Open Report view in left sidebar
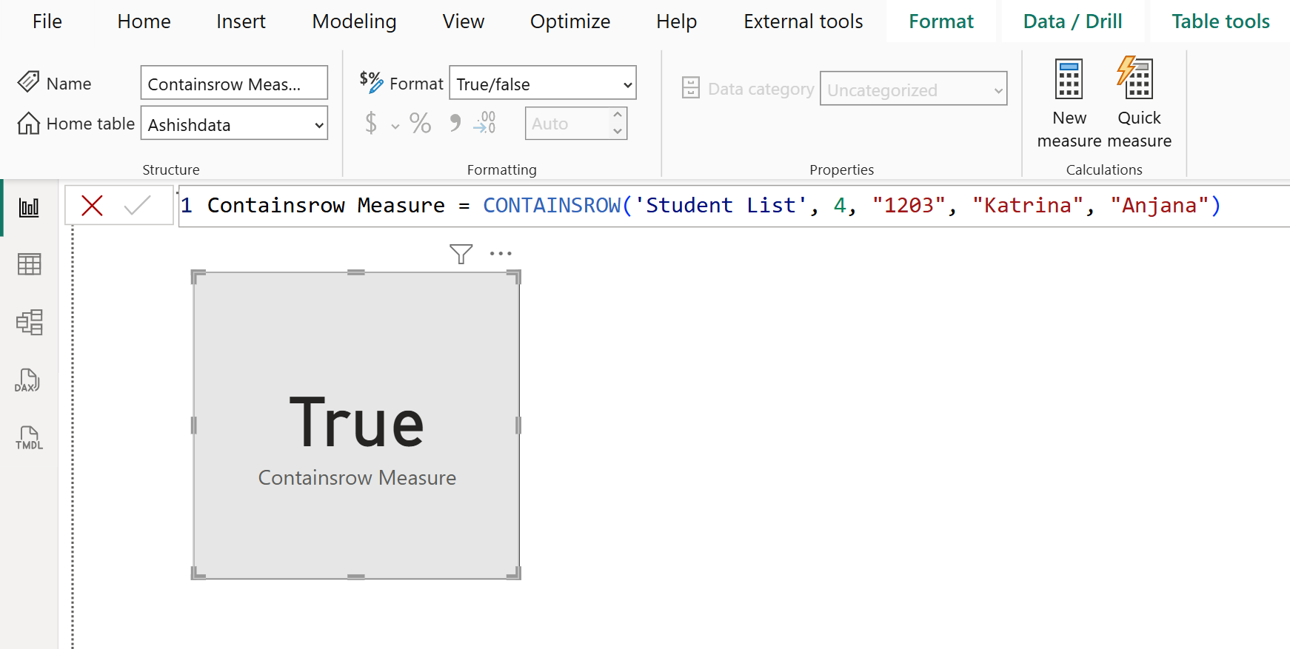The image size is (1290, 649). [29, 208]
